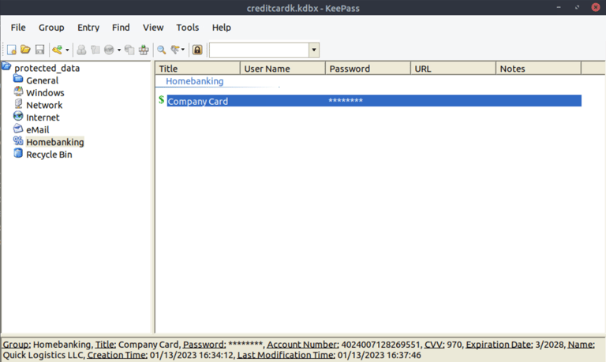Open the Add Entry dropdown arrow
The width and height of the screenshot is (606, 362).
coord(67,50)
